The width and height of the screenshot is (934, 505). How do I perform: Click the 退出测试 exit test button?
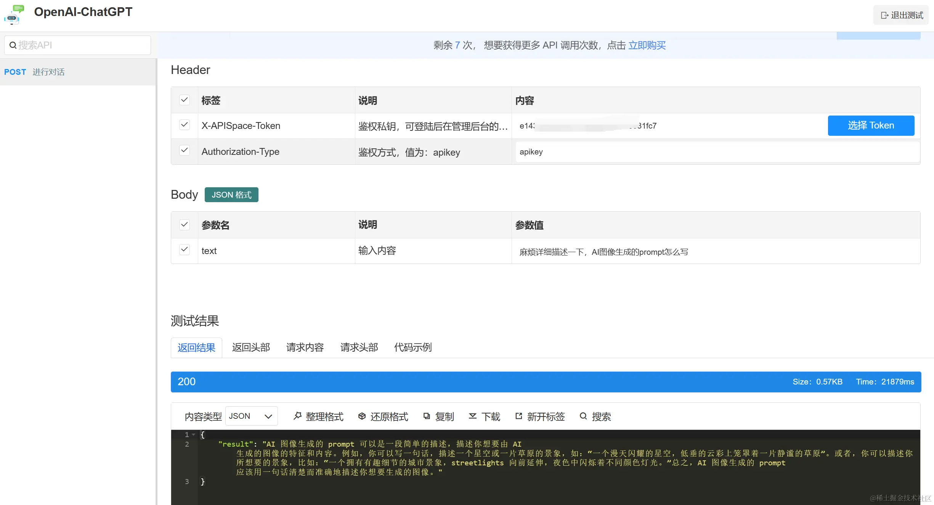(x=902, y=15)
